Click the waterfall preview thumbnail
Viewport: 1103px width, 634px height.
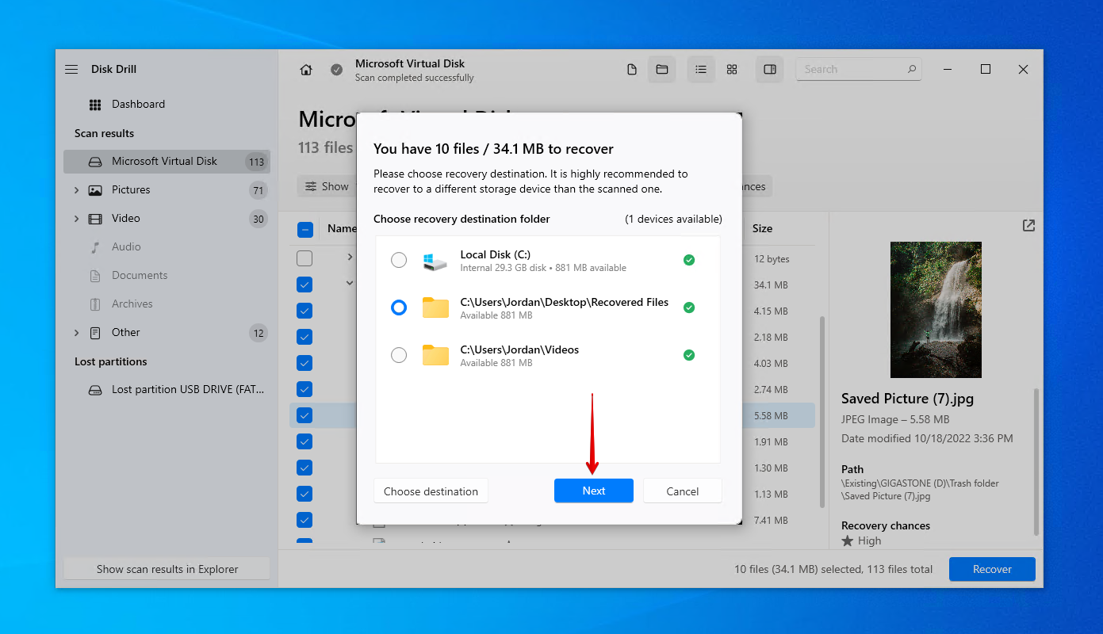(936, 310)
